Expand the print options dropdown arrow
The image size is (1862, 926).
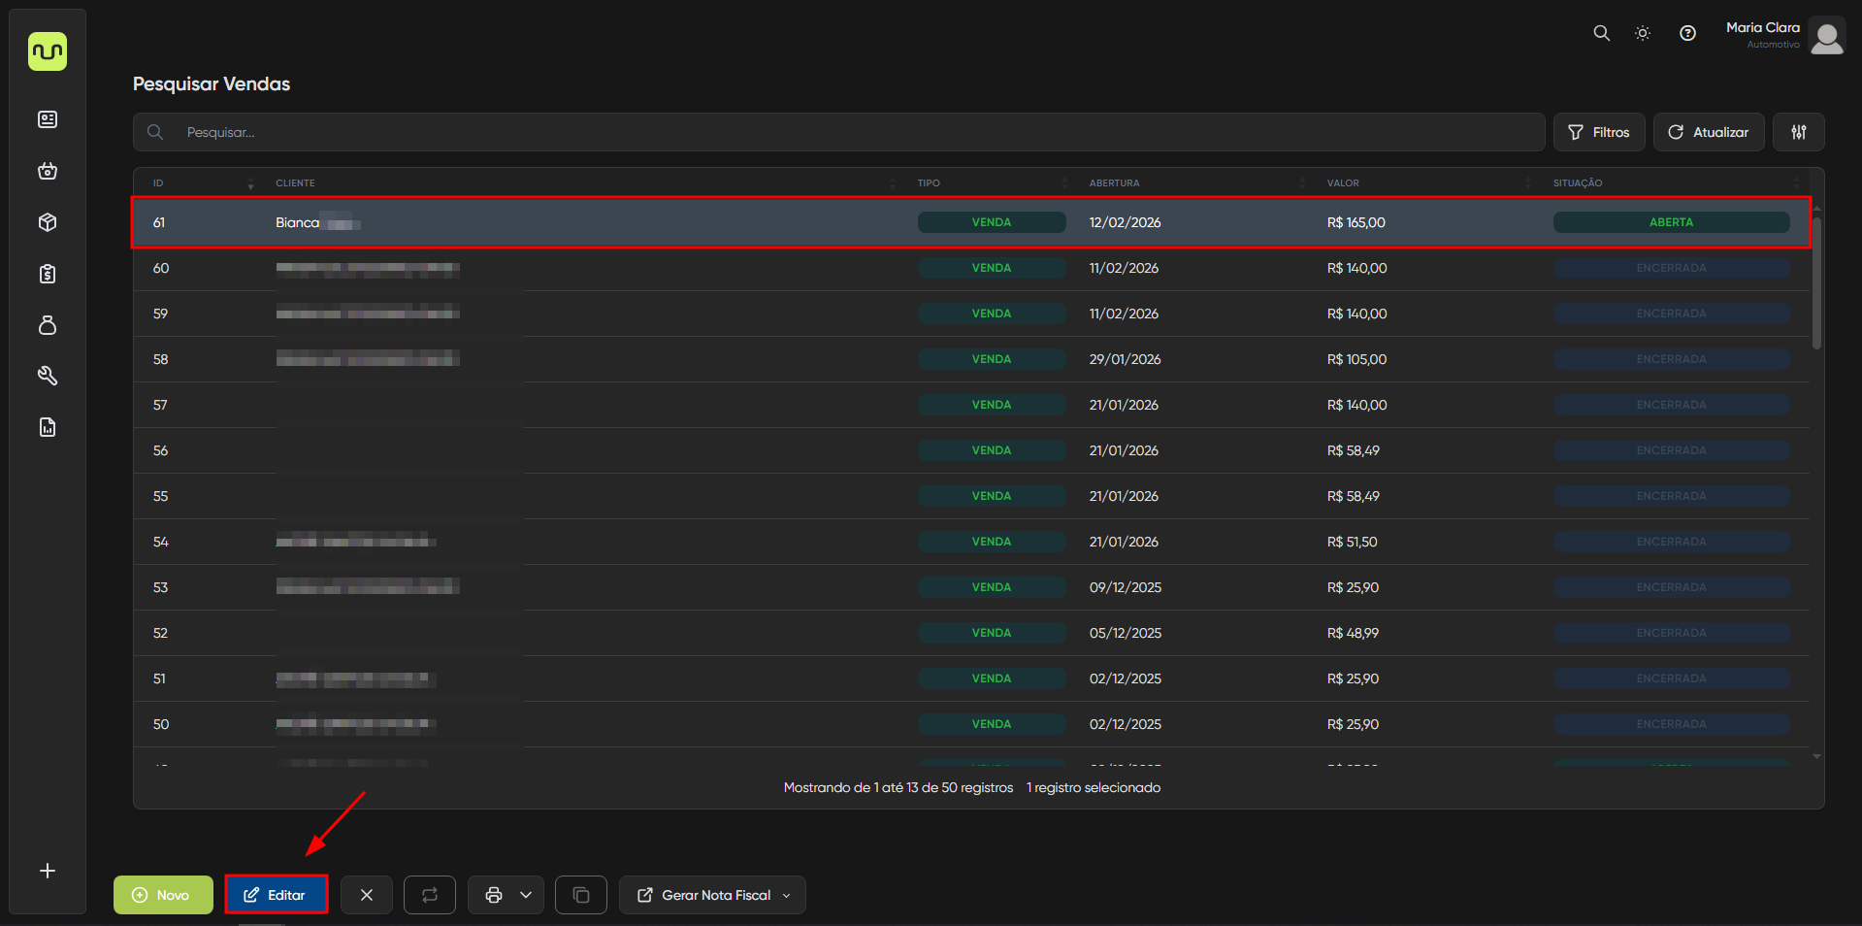click(526, 895)
